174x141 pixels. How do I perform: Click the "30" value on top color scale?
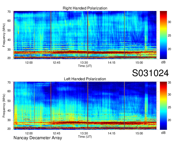coord(169,22)
